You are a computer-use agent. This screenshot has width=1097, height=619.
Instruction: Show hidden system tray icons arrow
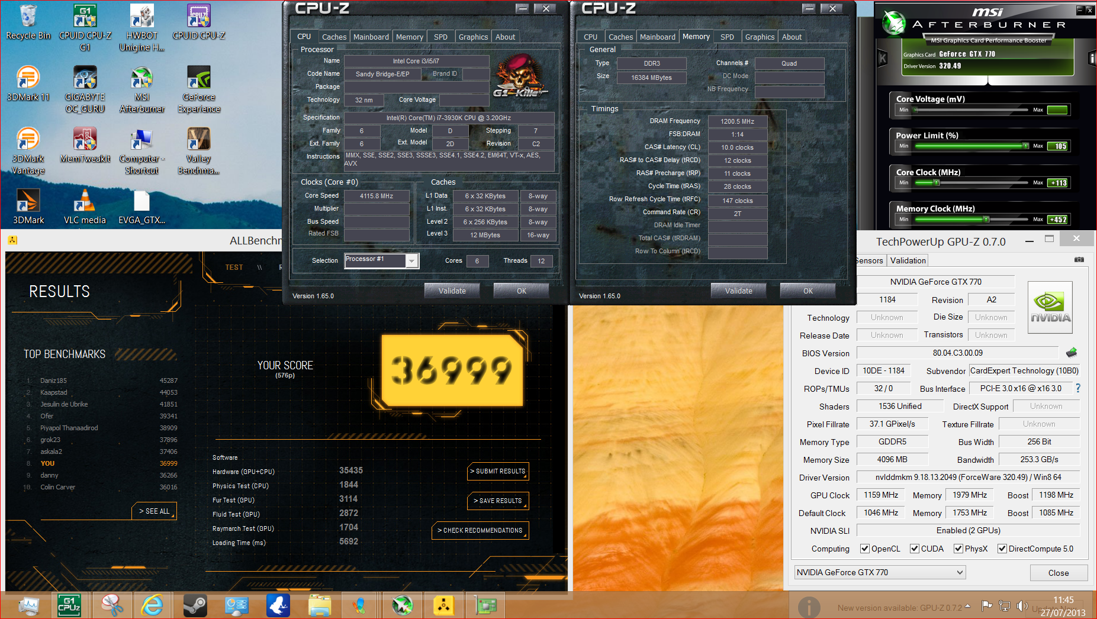968,605
